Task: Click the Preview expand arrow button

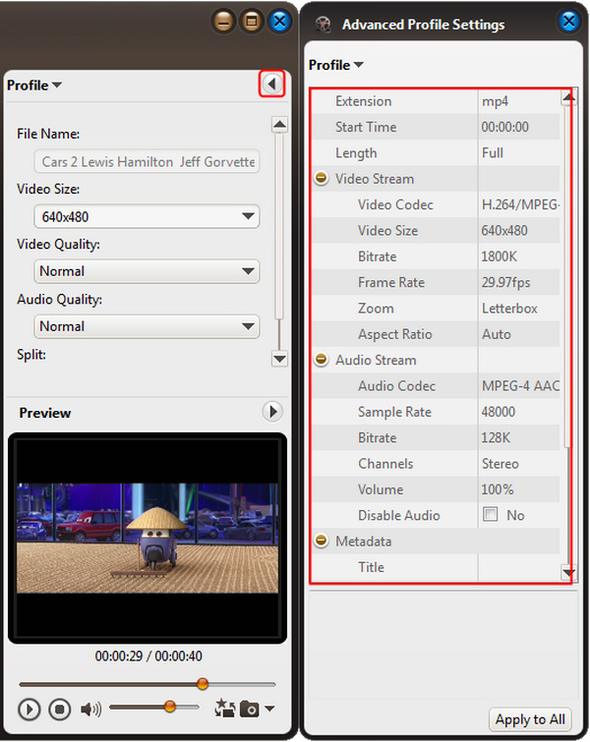Action: point(272,412)
